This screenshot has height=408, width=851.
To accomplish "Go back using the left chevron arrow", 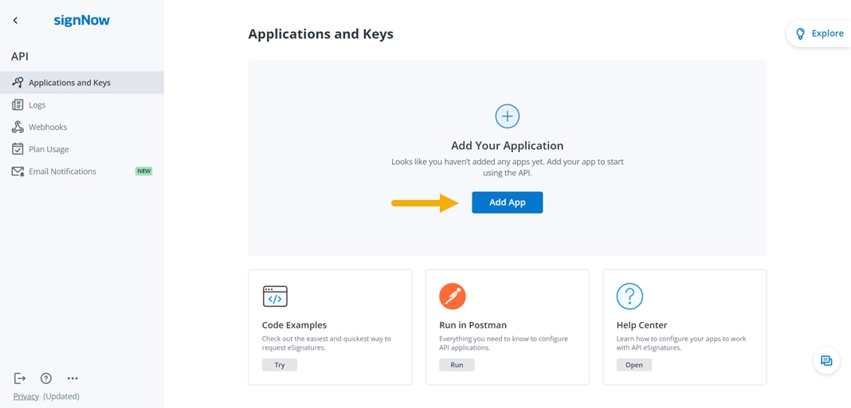I will point(15,21).
